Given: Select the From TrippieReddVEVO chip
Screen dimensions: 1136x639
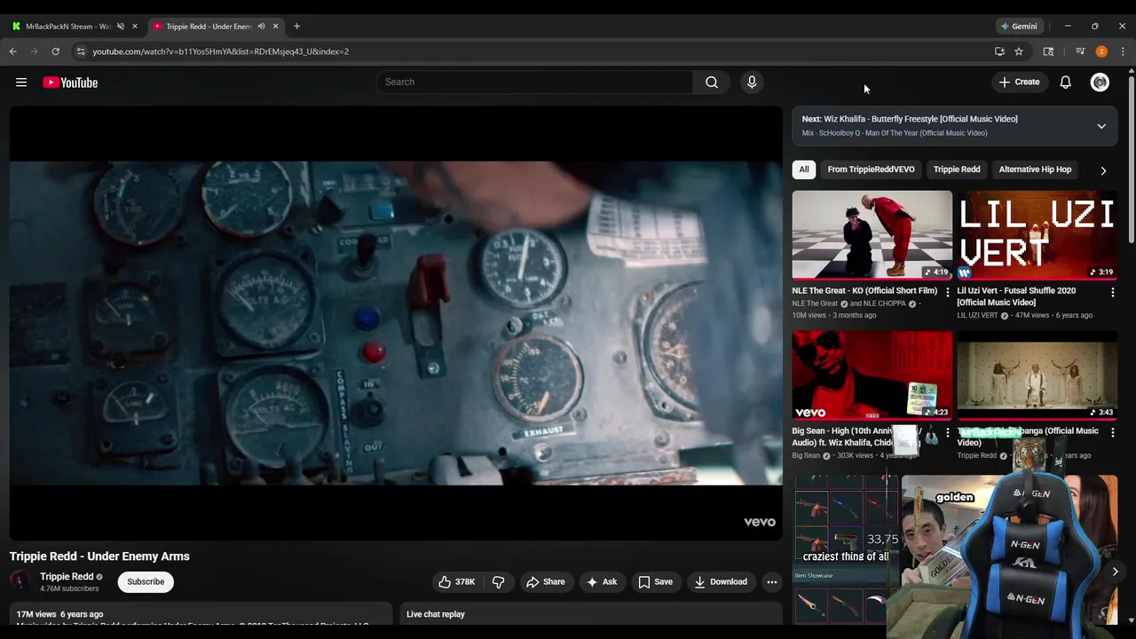Looking at the screenshot, I should (x=872, y=170).
